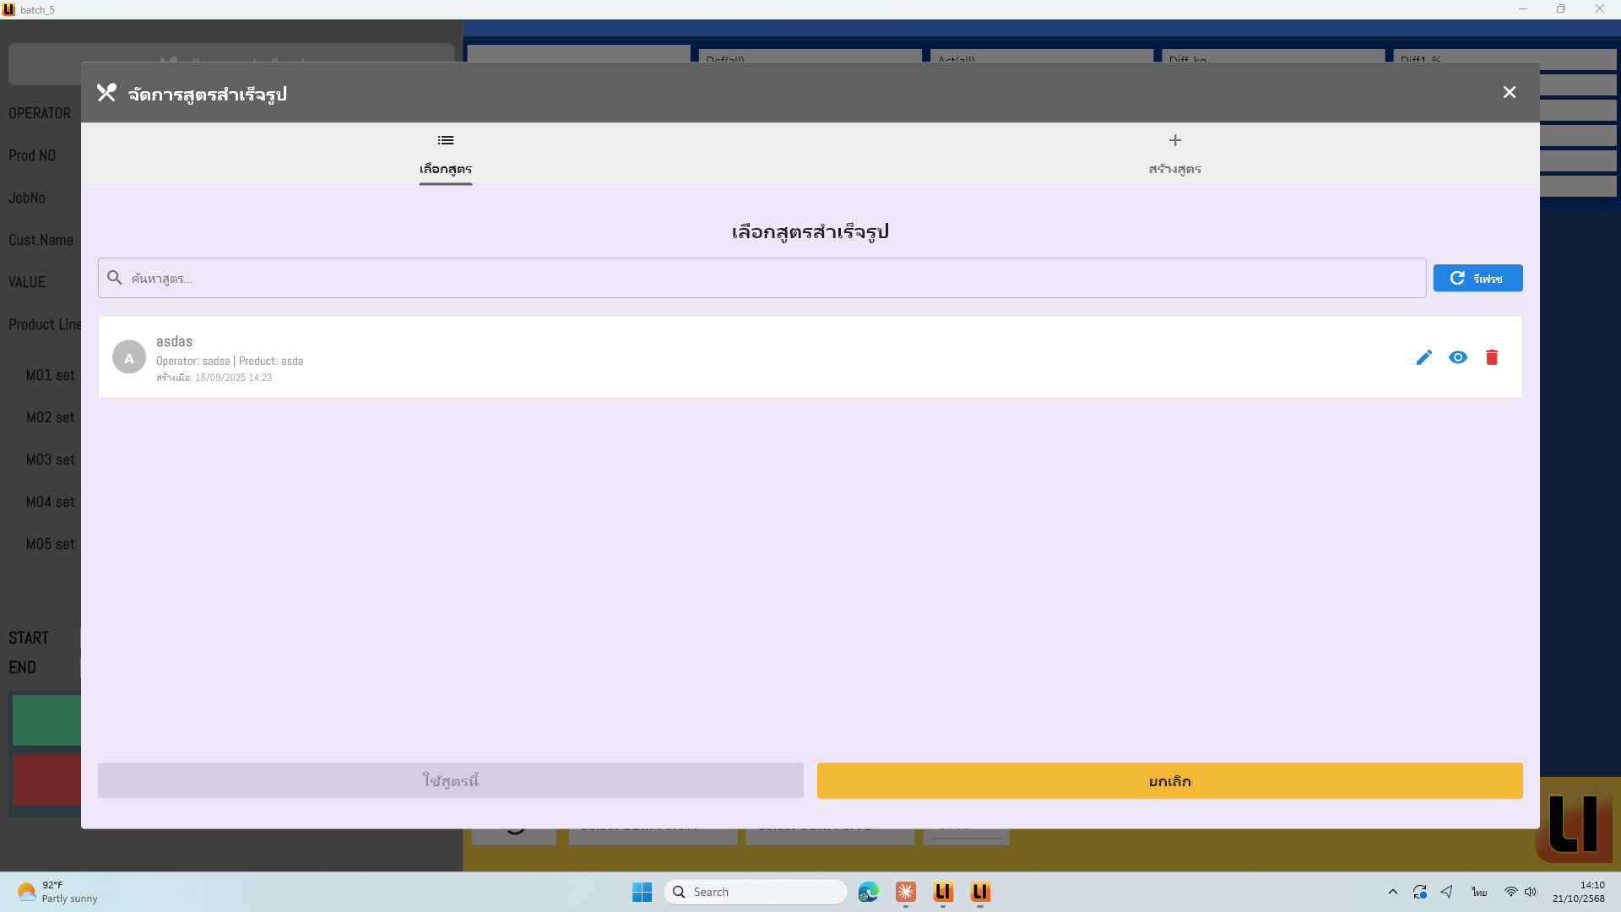Close the formula management dialog with X
Screen dimensions: 1621x912
pos(1509,92)
